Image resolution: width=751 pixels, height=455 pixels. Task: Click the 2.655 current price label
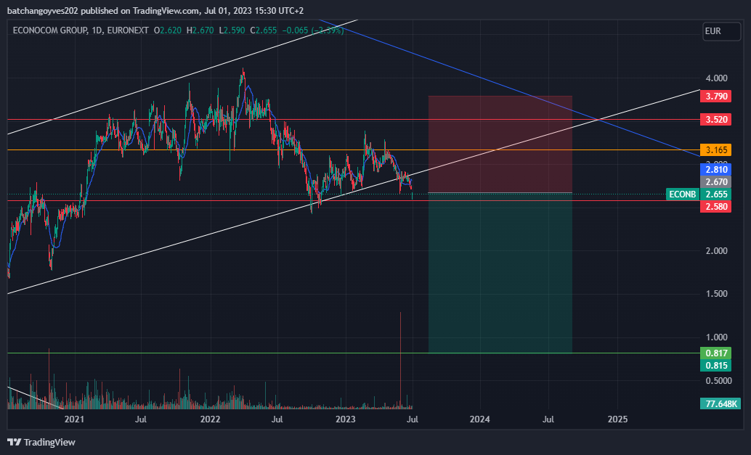pyautogui.click(x=715, y=194)
